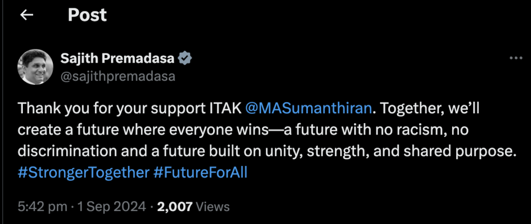Open Sajith Premadasa's profile picture
Viewport: 531px width, 224px height.
pyautogui.click(x=35, y=67)
